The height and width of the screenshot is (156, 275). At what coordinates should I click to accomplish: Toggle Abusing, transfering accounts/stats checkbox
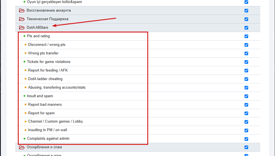click(x=246, y=88)
